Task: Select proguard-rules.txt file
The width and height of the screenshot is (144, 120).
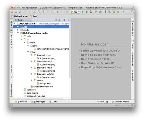Action: click(x=34, y=96)
